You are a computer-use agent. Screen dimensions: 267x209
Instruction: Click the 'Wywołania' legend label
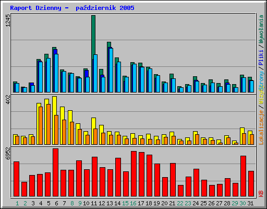(x=261, y=29)
